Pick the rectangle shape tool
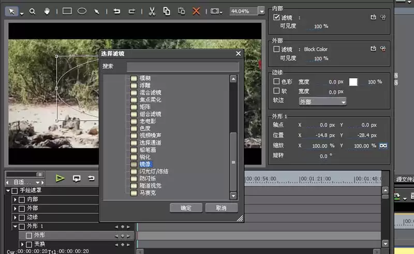Viewport: 414px width, 254px height. [67, 11]
